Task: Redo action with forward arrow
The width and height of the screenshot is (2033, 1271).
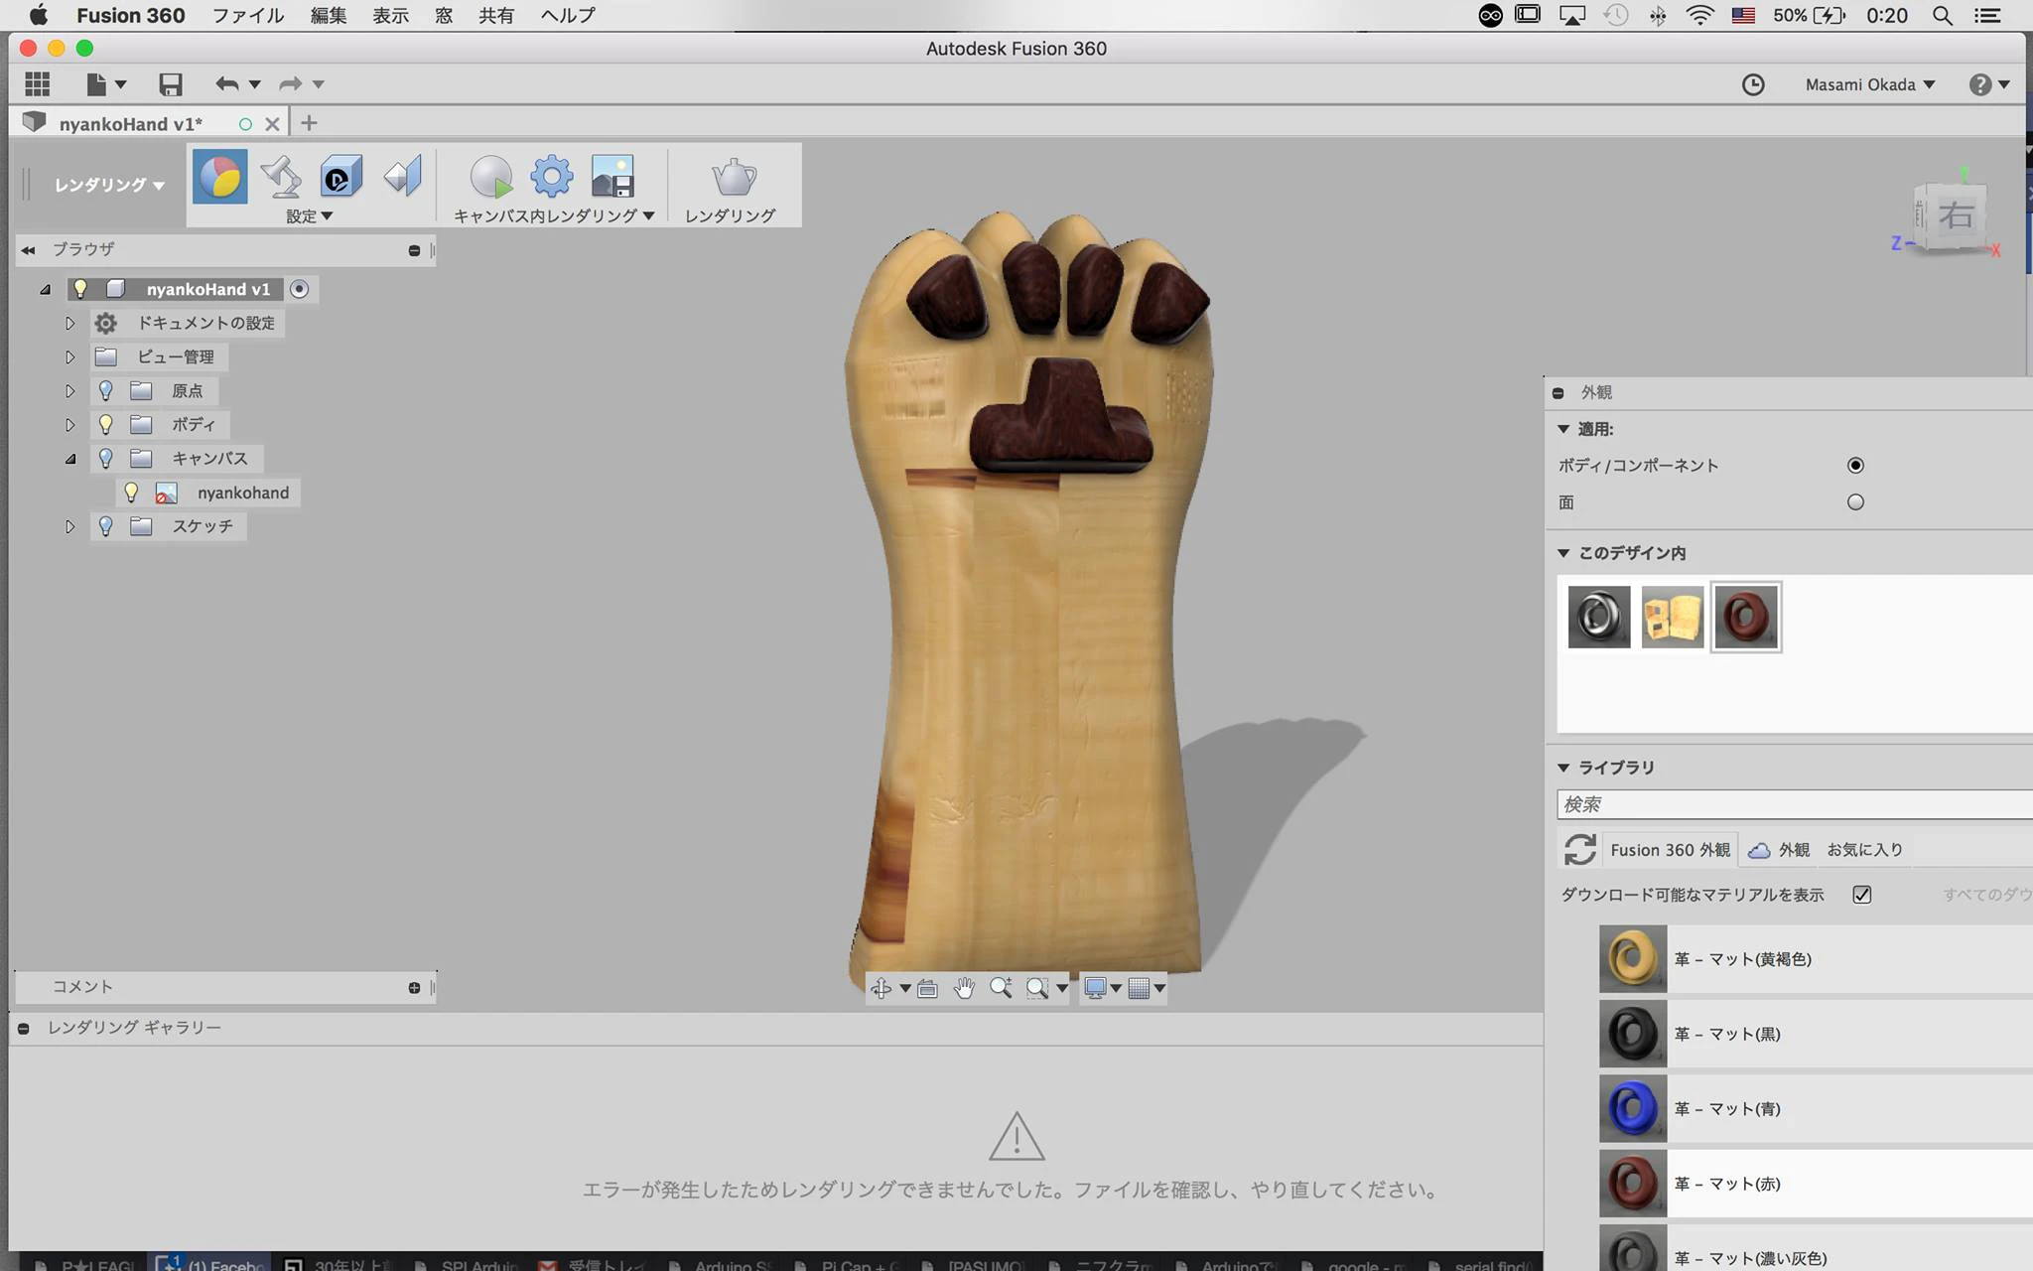Action: tap(291, 84)
